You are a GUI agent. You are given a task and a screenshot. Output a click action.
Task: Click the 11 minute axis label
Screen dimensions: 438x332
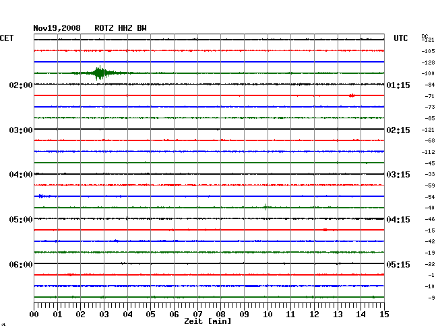coord(290,315)
